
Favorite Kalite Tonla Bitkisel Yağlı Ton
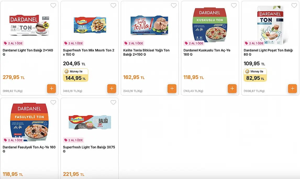coord(174,5)
